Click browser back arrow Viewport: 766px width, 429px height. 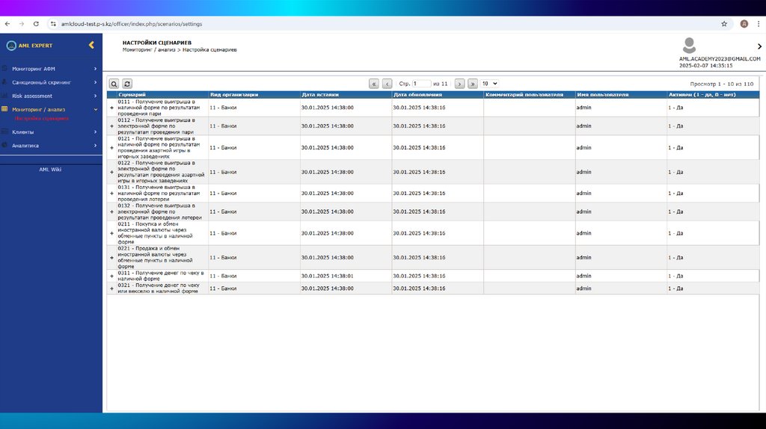pos(7,24)
